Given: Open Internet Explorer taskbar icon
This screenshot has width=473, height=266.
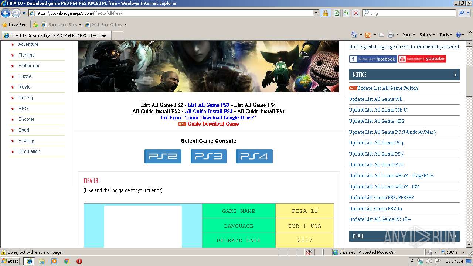Looking at the screenshot, I should pos(29,261).
